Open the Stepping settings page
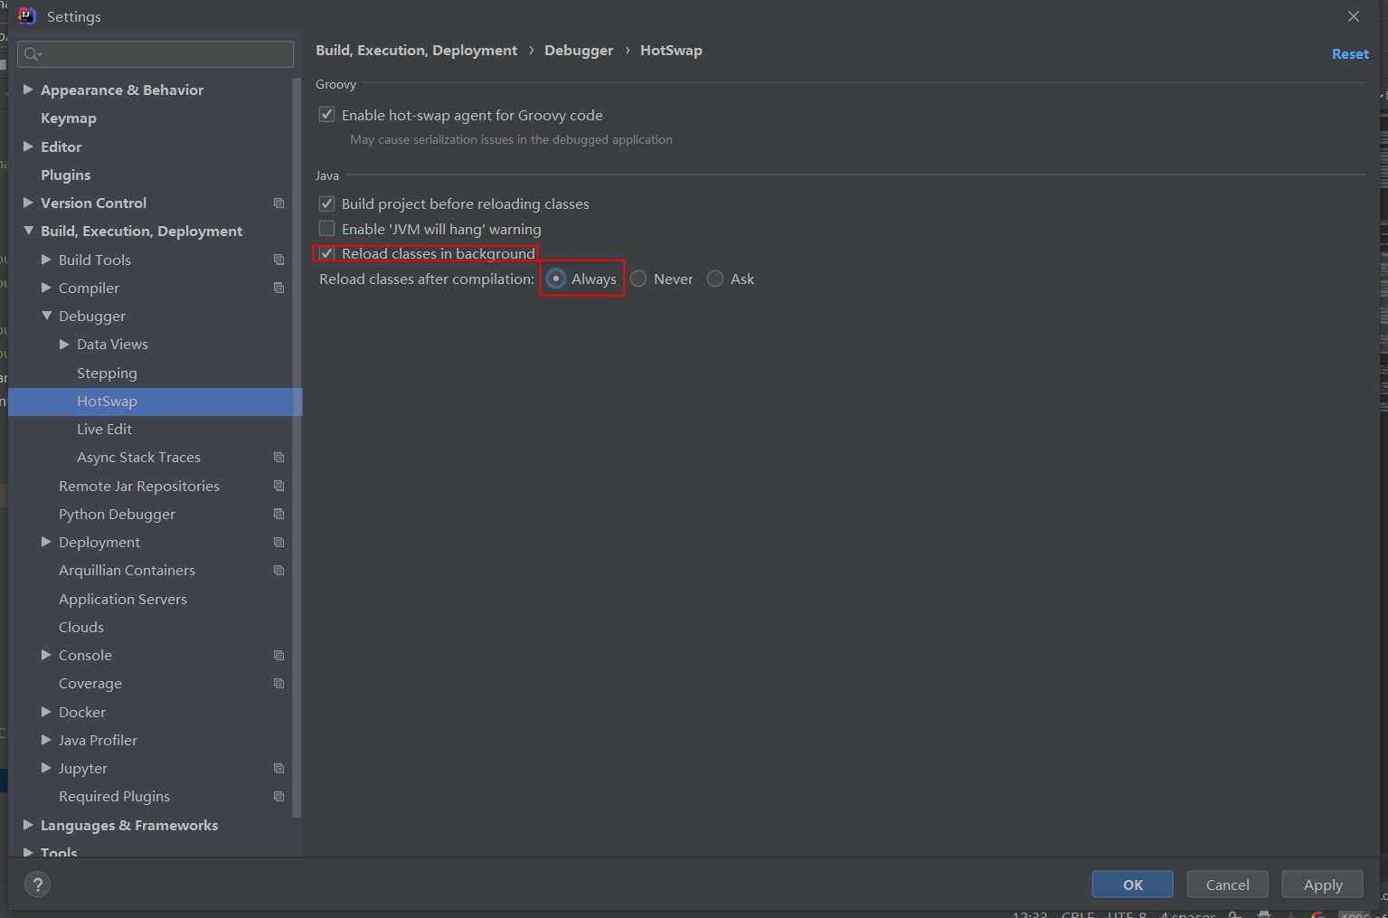 coord(107,373)
